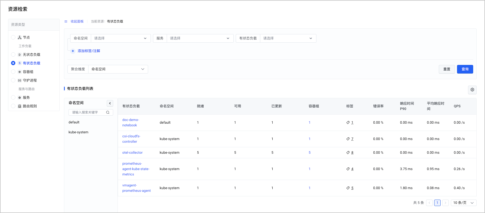Select the 节点 radio button
This screenshot has width=485, height=213.
13,37
